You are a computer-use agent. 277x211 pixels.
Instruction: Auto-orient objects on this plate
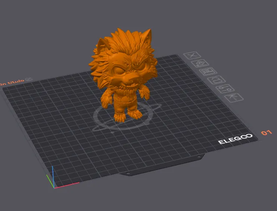pyautogui.click(x=200, y=63)
